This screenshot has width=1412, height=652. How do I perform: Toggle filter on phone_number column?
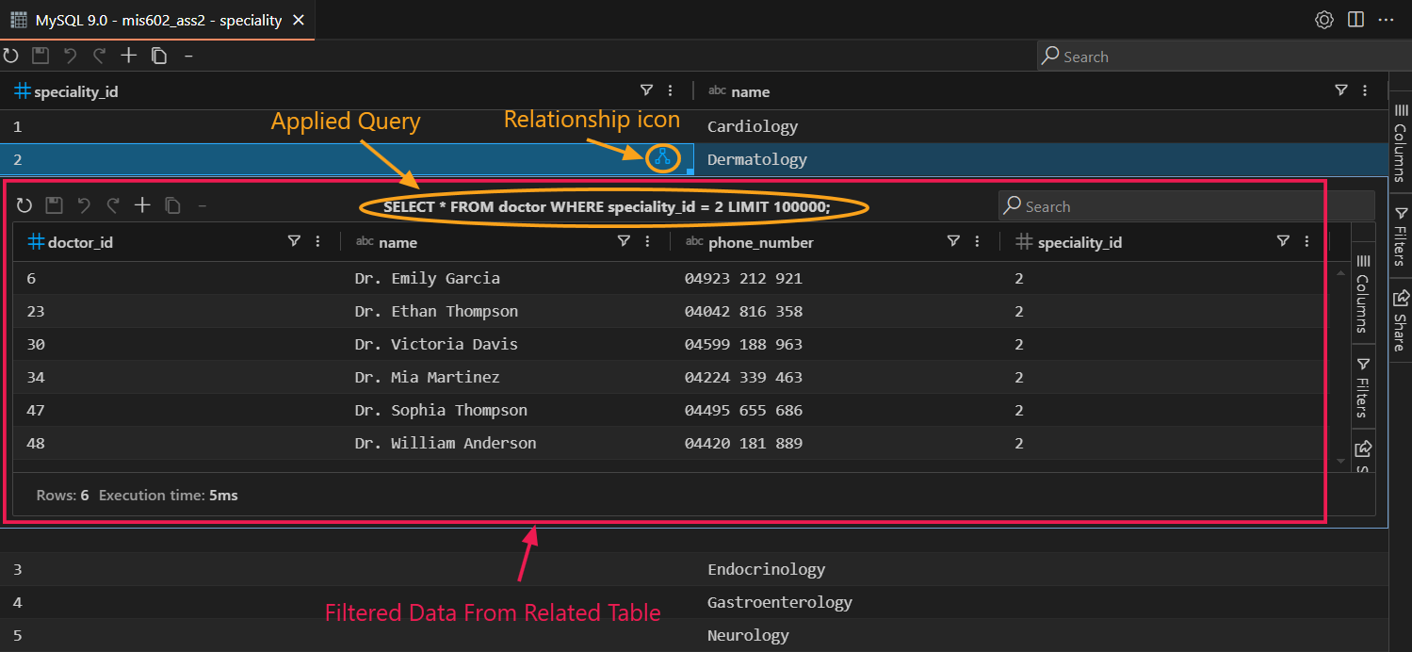click(x=953, y=241)
